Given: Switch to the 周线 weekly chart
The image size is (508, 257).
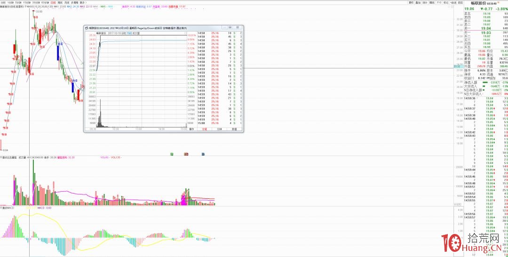Looking at the screenshot, I should click(x=60, y=2).
